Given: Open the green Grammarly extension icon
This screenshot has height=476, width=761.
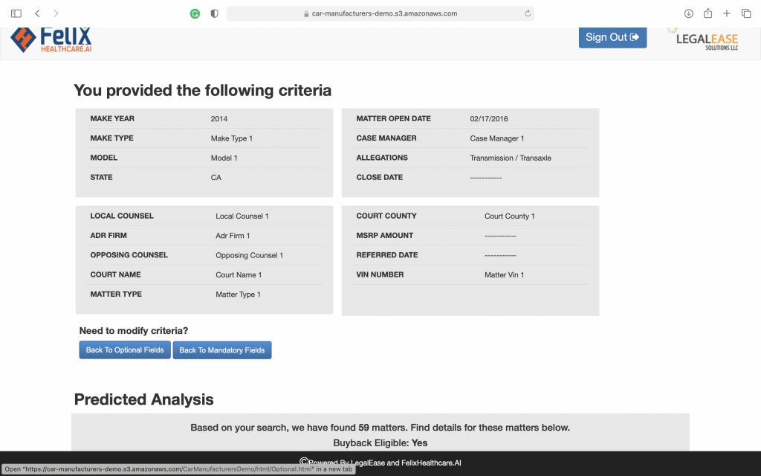Looking at the screenshot, I should (x=195, y=13).
